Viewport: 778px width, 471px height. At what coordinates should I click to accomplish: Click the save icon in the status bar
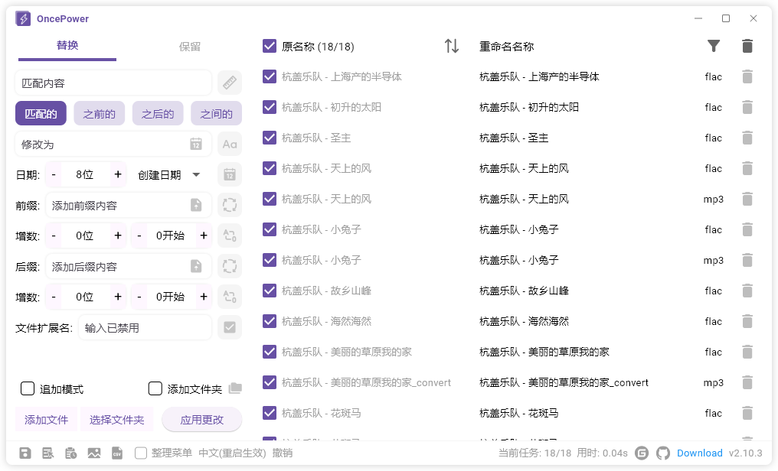click(25, 453)
